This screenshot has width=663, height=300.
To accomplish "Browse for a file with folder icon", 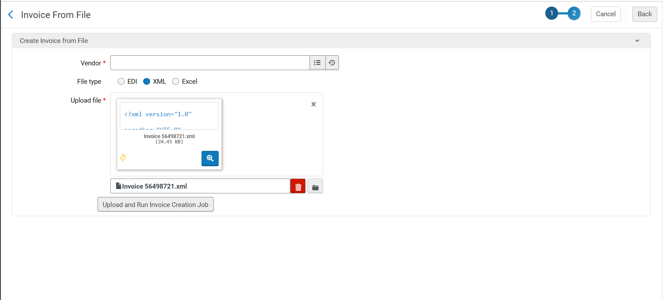I will click(315, 186).
